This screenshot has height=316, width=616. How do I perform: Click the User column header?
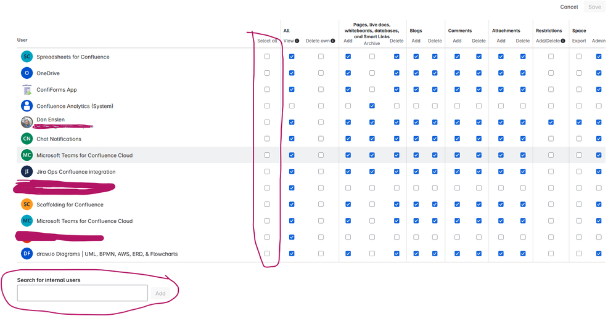pos(22,40)
